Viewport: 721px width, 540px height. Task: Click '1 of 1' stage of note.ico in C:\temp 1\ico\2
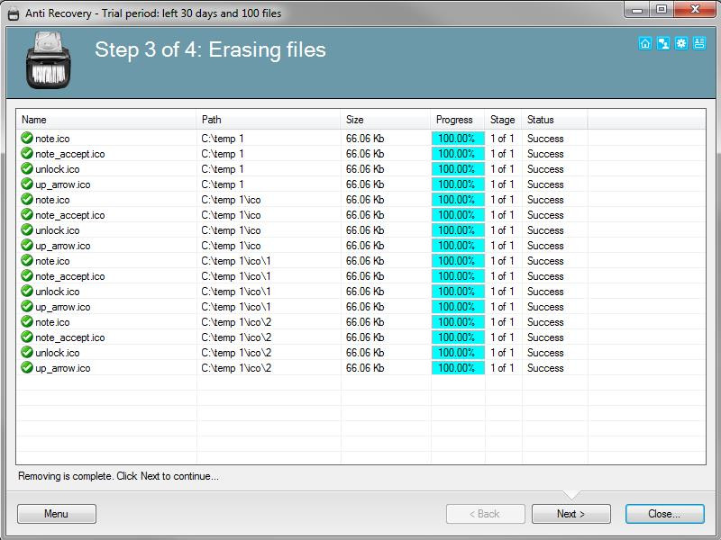click(502, 322)
